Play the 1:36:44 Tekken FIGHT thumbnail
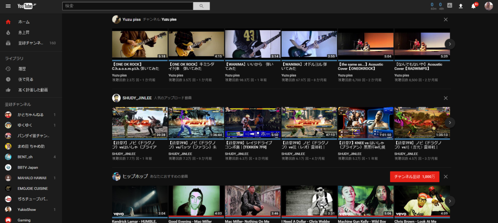Screen dimensions: 498x223 coord(196,122)
